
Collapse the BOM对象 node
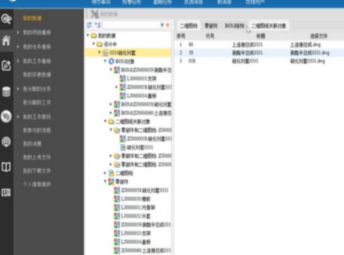105,61
